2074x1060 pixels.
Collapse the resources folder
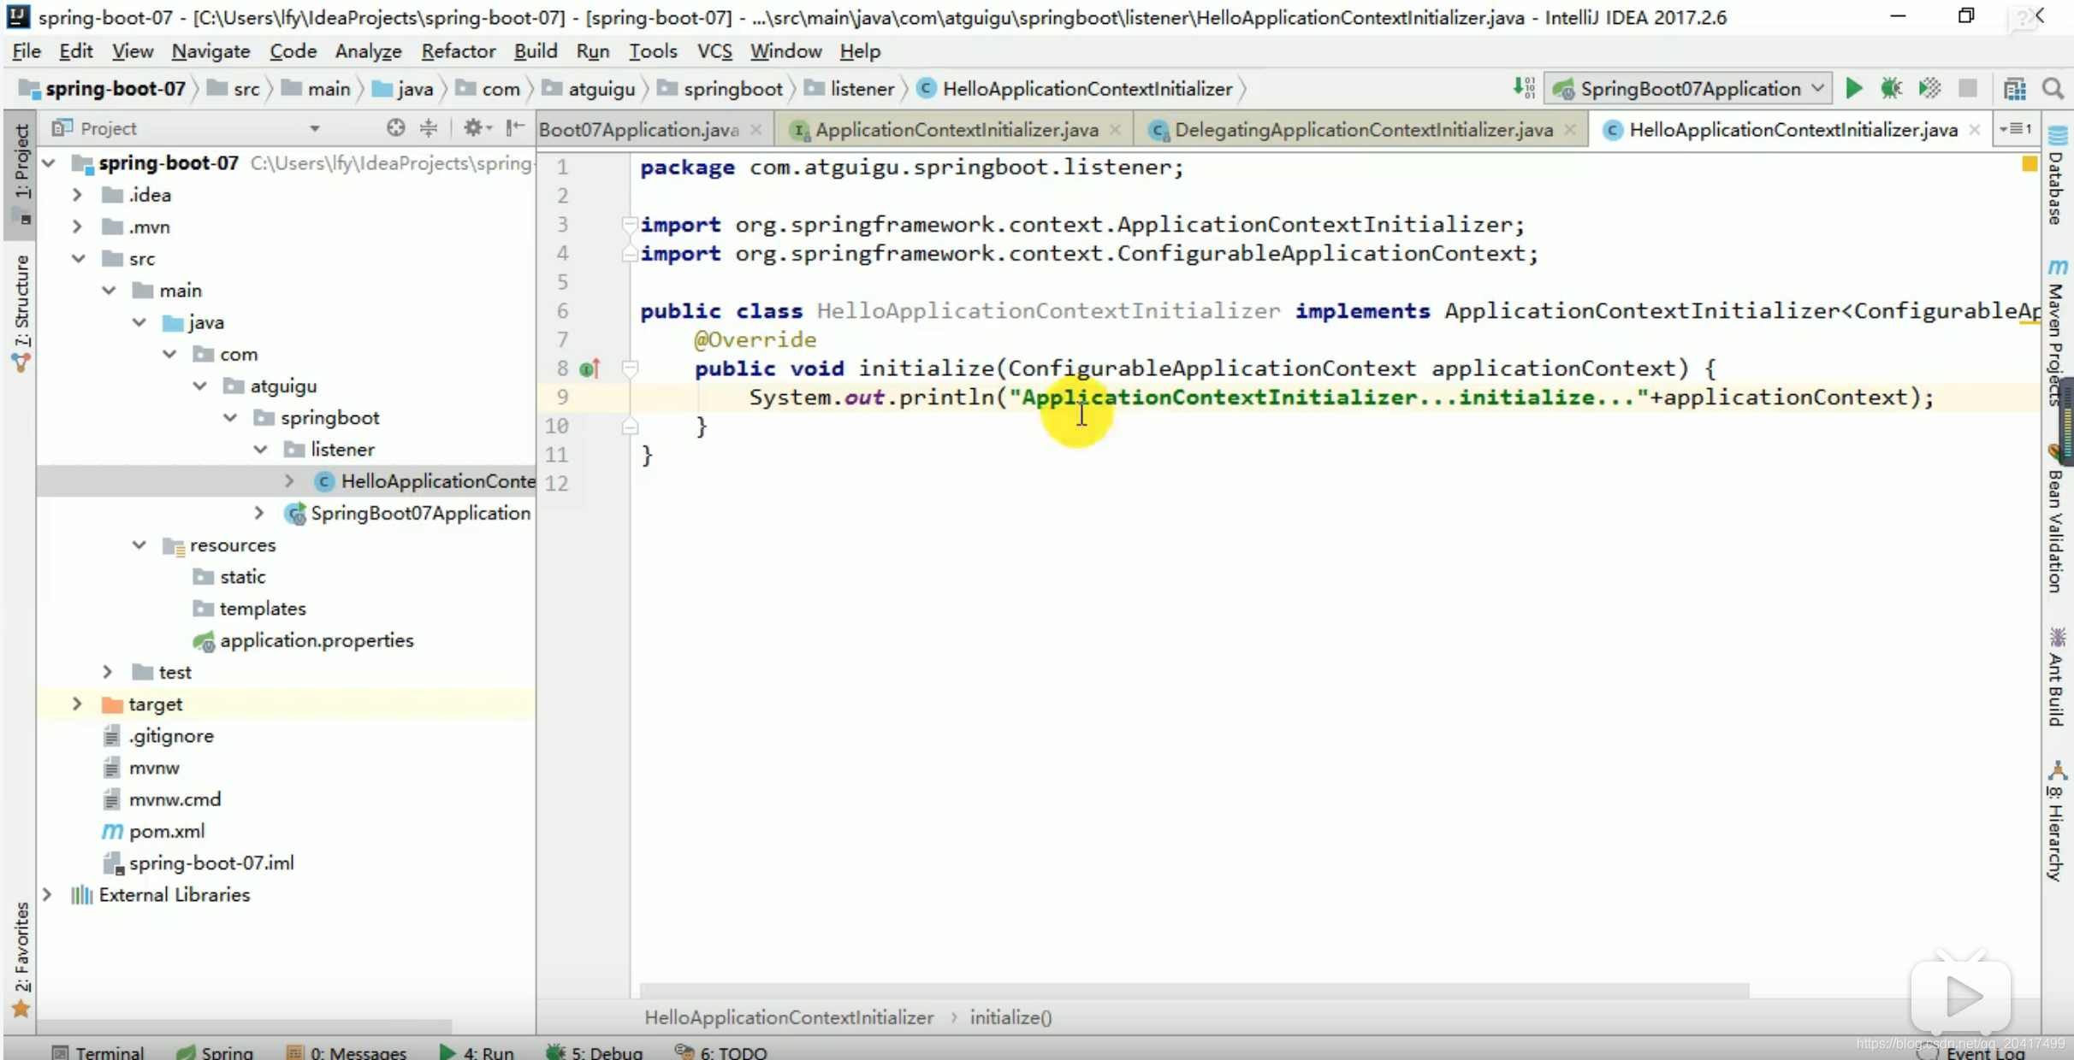[139, 545]
